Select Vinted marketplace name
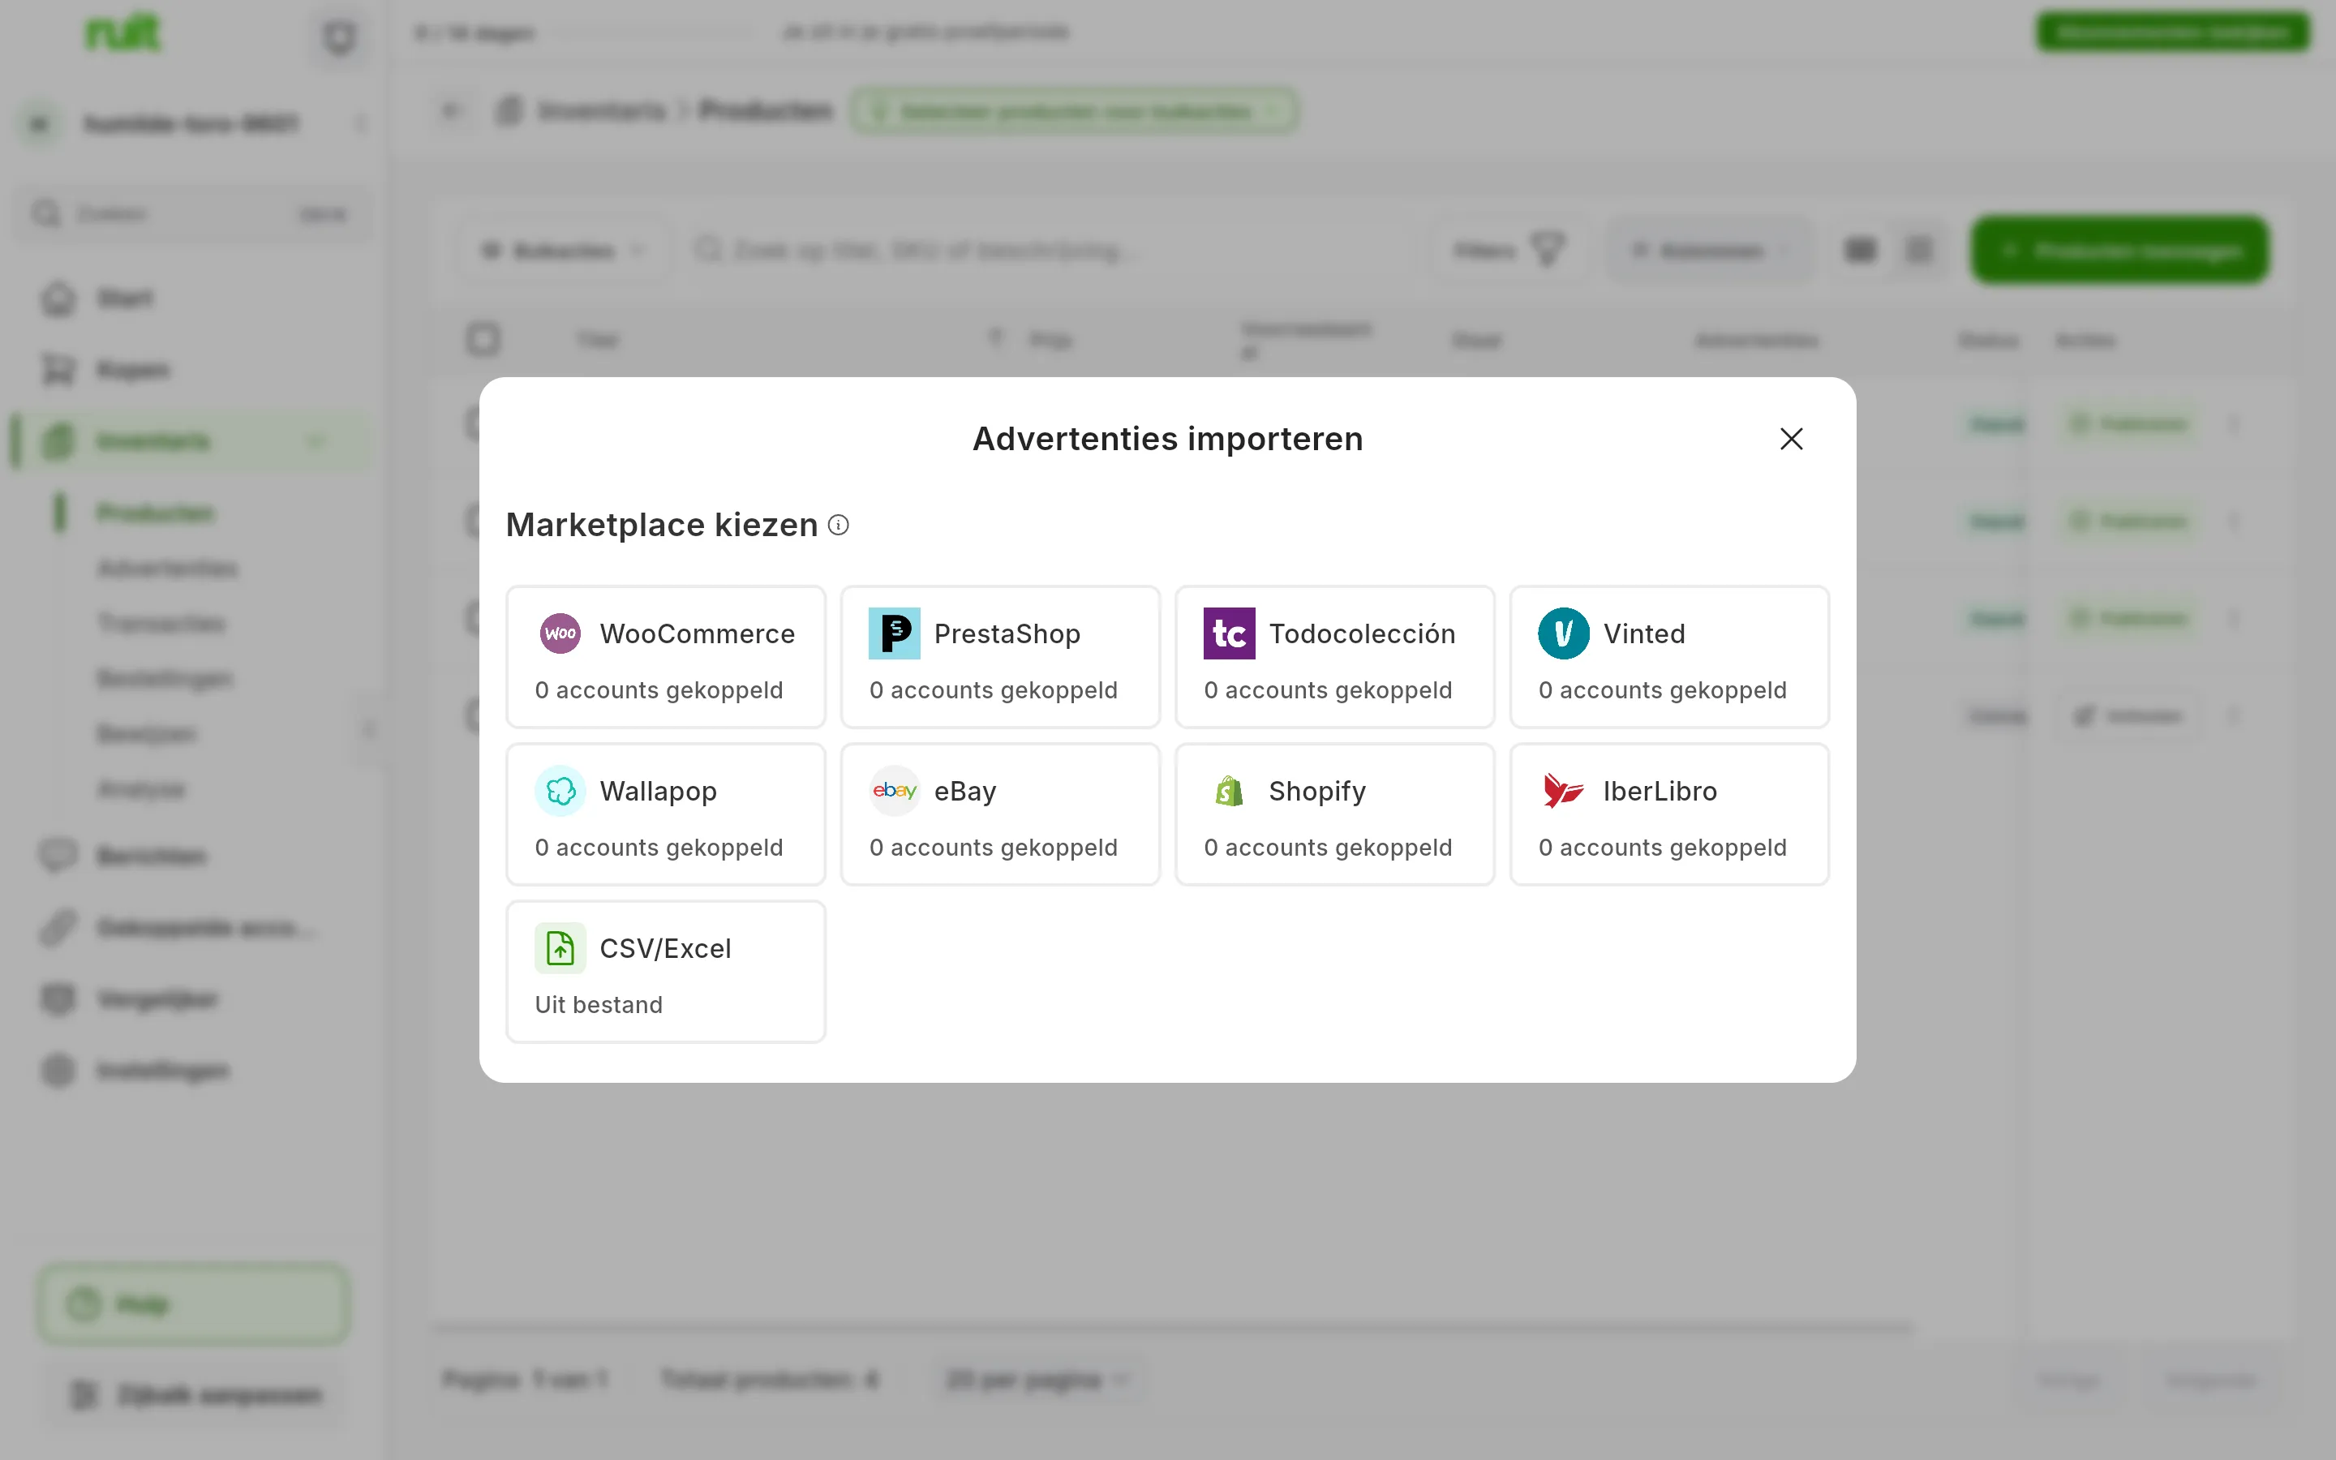 [x=1644, y=633]
